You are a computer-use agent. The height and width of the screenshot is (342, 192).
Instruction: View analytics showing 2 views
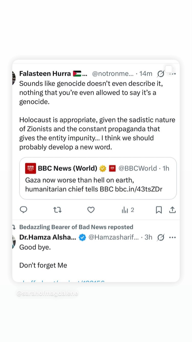[x=128, y=210]
